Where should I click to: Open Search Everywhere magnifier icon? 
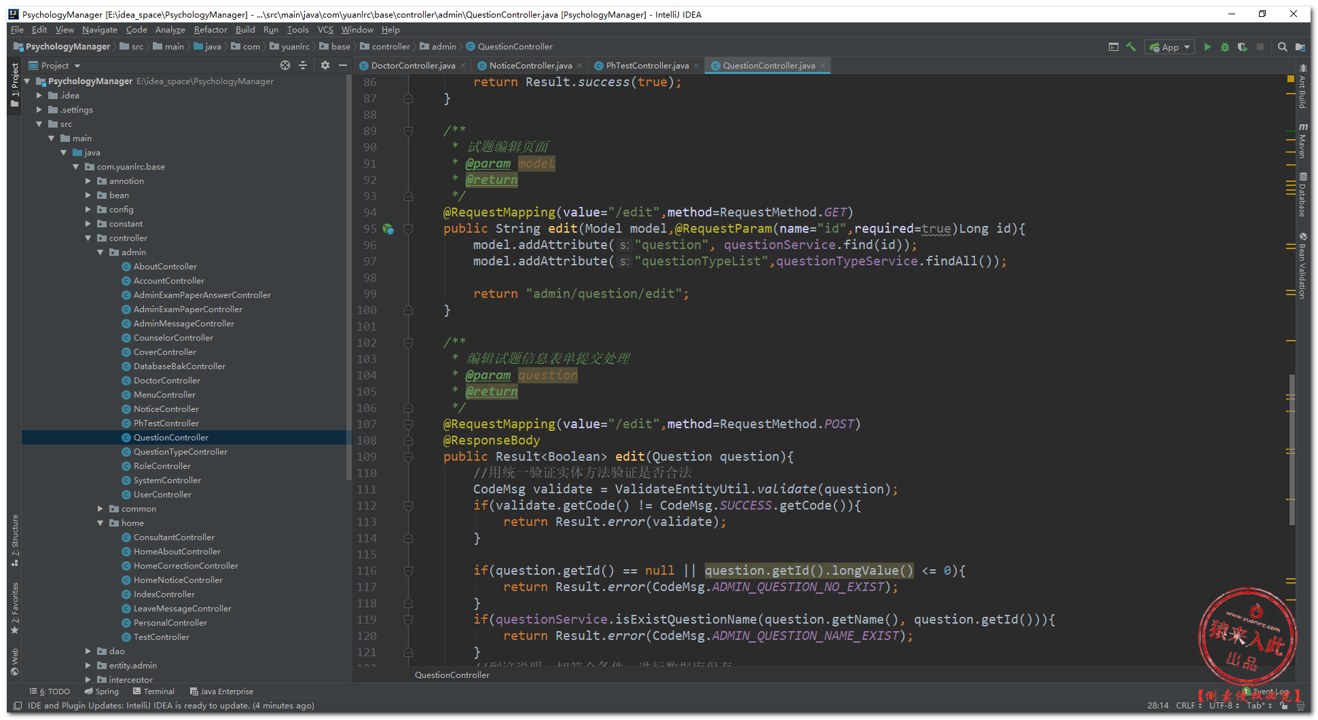point(1282,47)
